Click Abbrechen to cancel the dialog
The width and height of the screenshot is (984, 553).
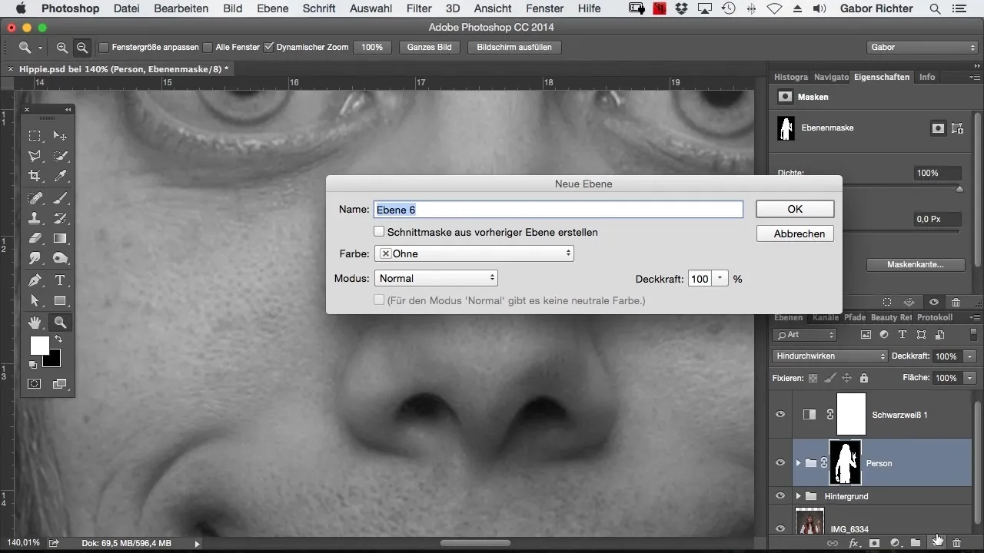click(795, 233)
